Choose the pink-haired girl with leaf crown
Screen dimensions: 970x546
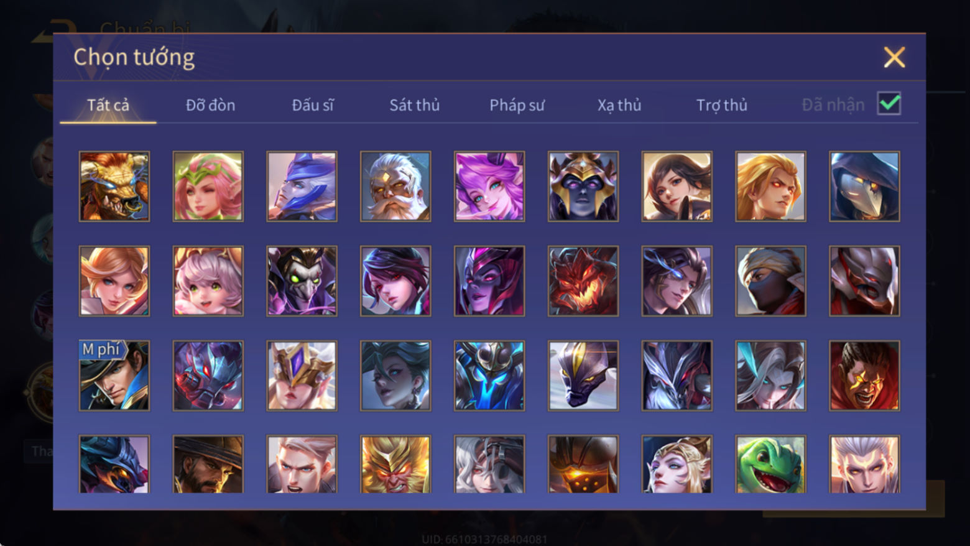tap(208, 187)
